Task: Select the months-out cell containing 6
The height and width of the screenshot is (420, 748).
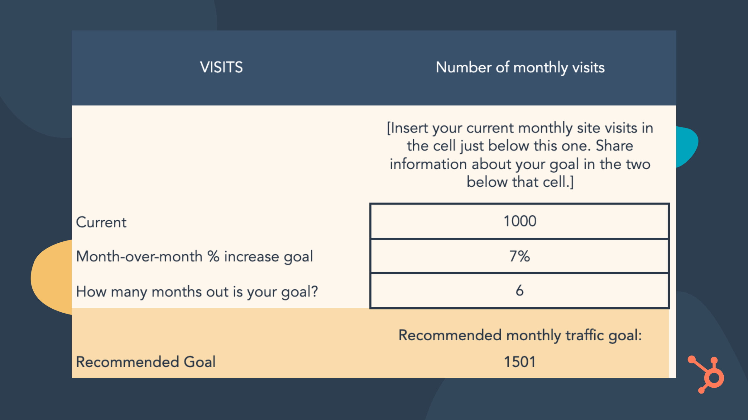Action: 520,291
